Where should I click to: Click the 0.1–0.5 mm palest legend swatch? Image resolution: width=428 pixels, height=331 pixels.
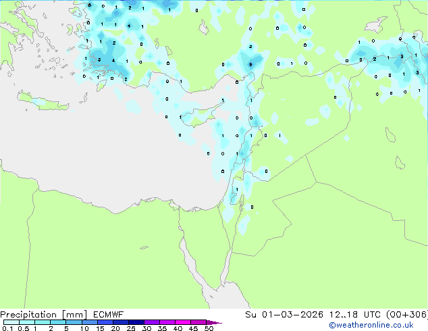pyautogui.click(x=11, y=322)
